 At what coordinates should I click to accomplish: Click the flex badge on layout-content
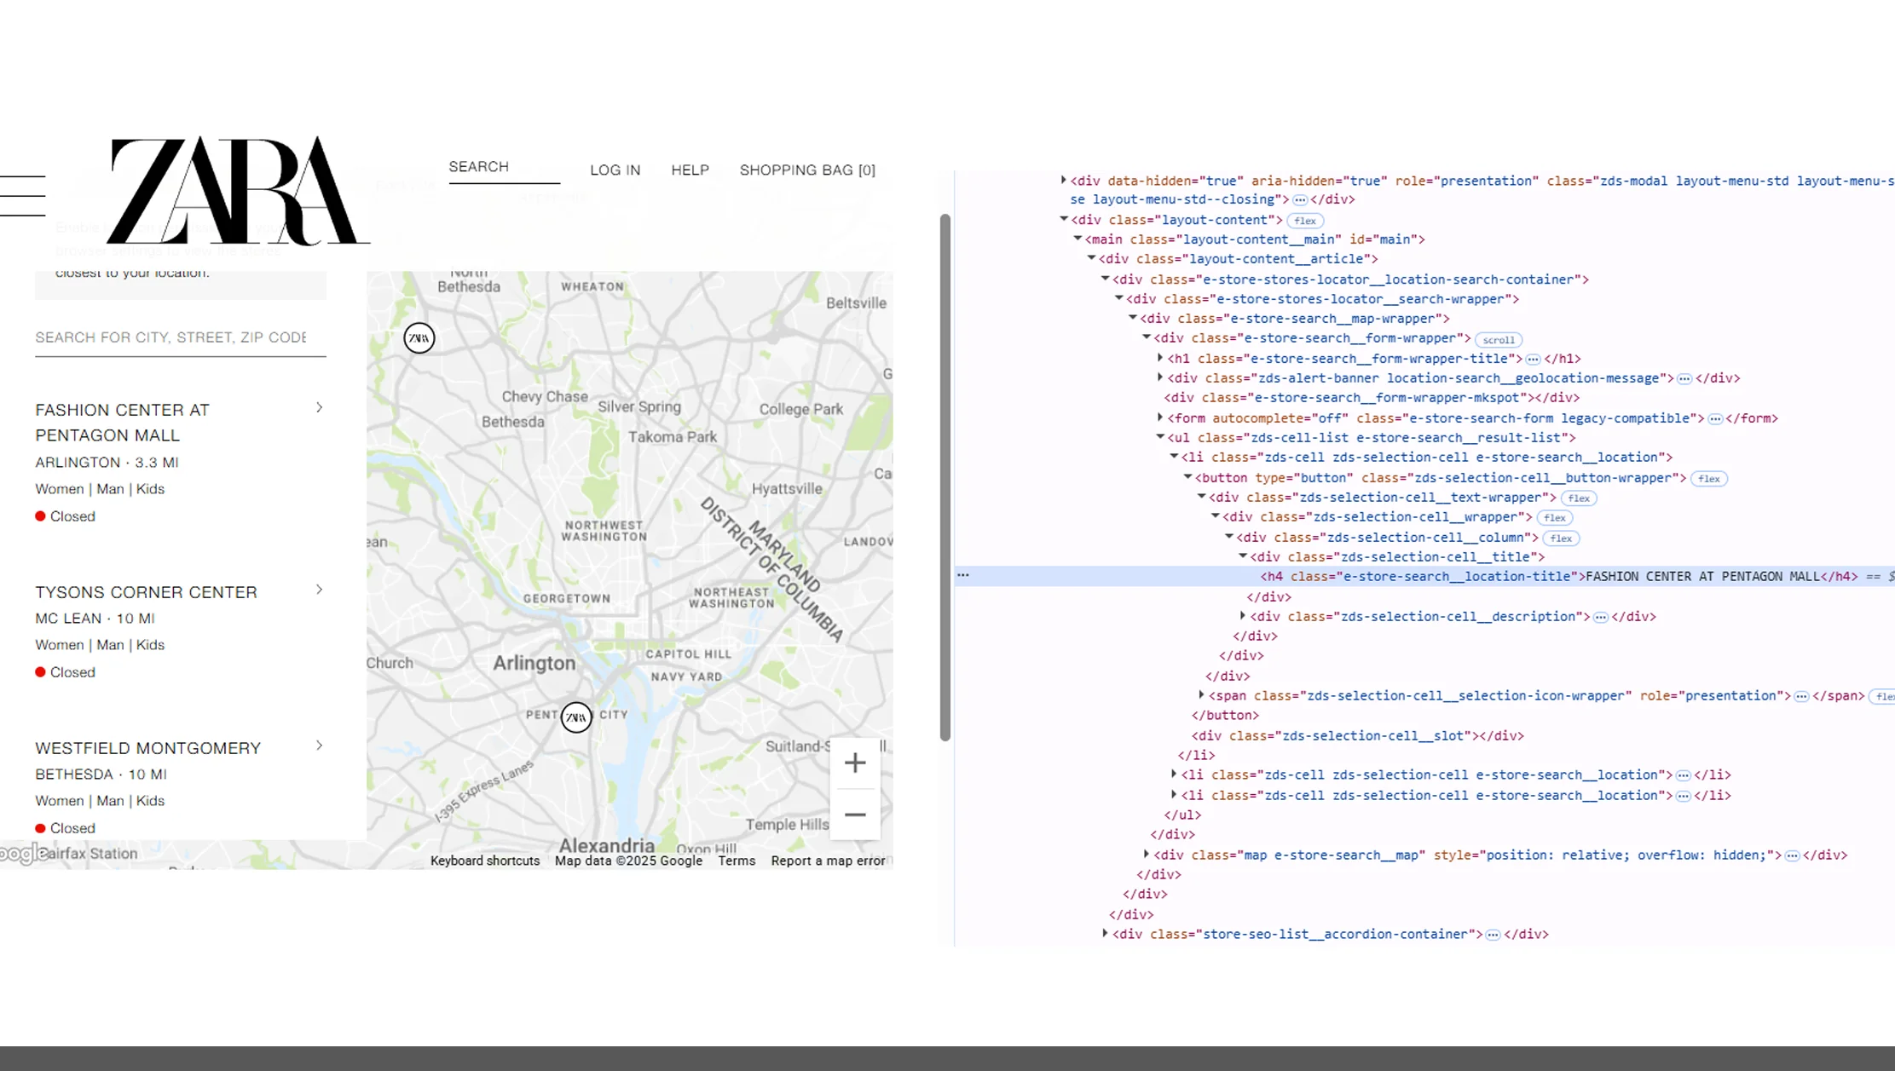(x=1304, y=221)
